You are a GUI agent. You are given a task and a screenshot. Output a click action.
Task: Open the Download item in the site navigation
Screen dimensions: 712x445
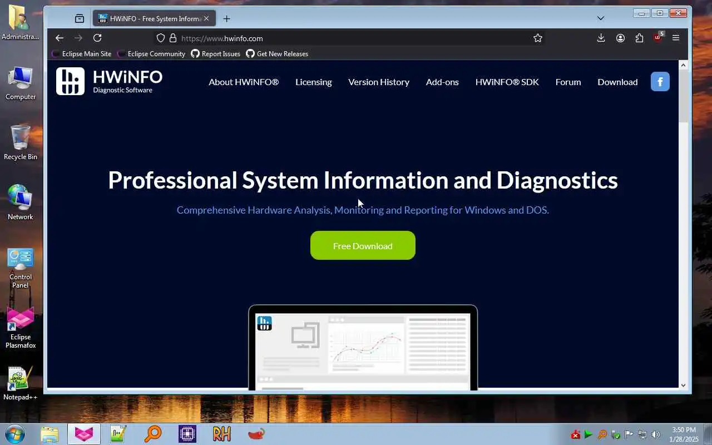(x=617, y=82)
